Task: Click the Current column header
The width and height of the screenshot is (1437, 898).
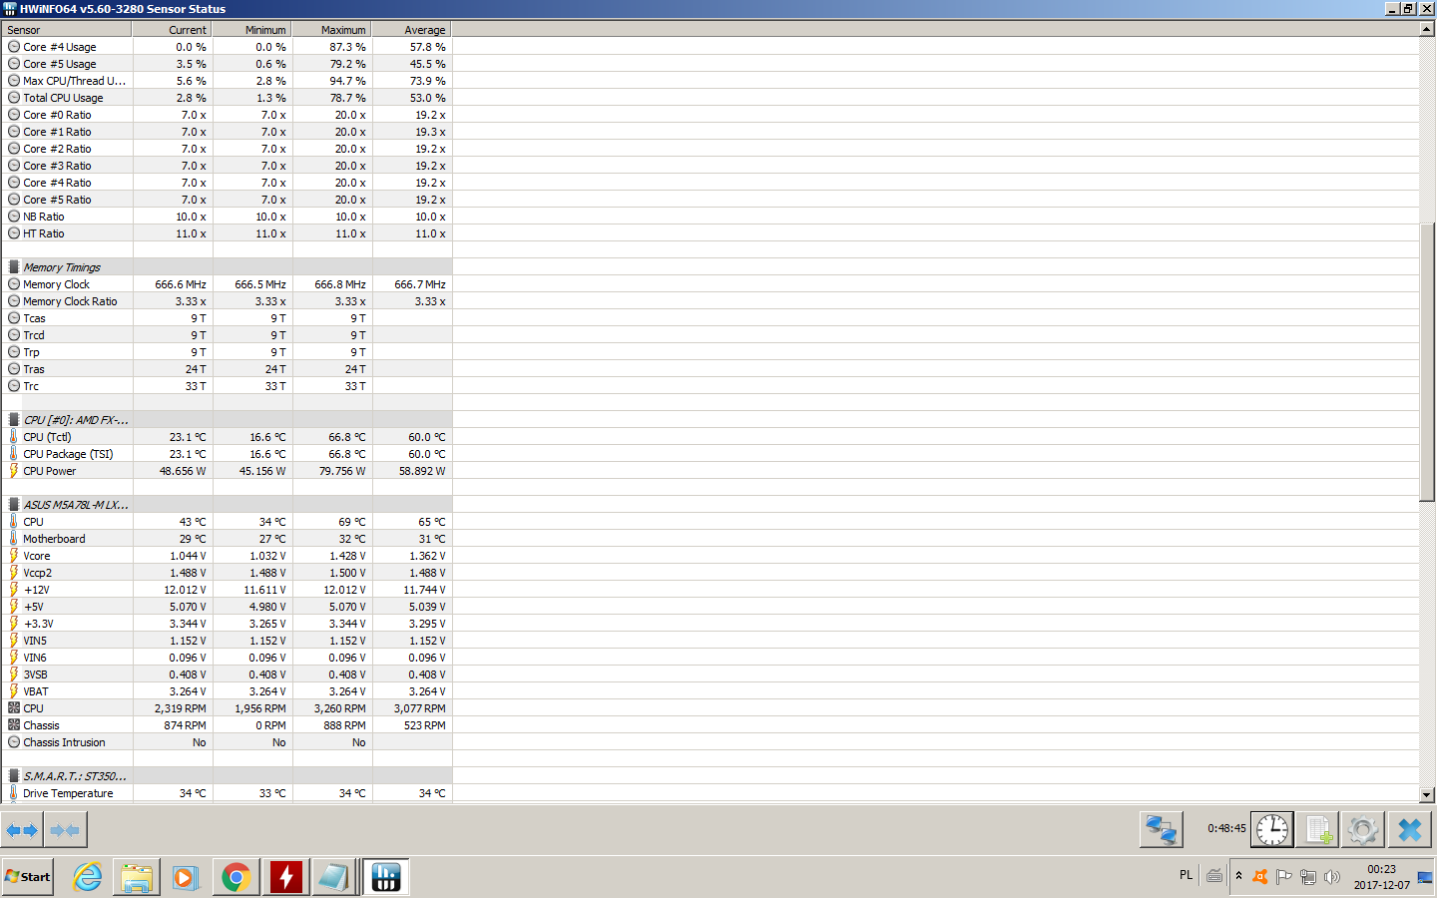Action: [173, 30]
